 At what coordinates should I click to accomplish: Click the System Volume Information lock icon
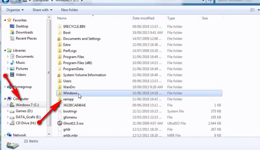(x=59, y=75)
